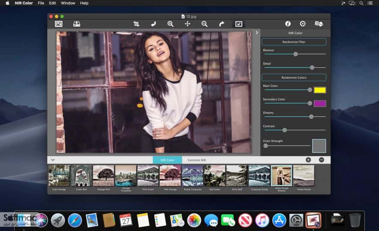The height and width of the screenshot is (231, 379).
Task: Select the Orange Pink preset thumbnail
Action: tap(104, 176)
